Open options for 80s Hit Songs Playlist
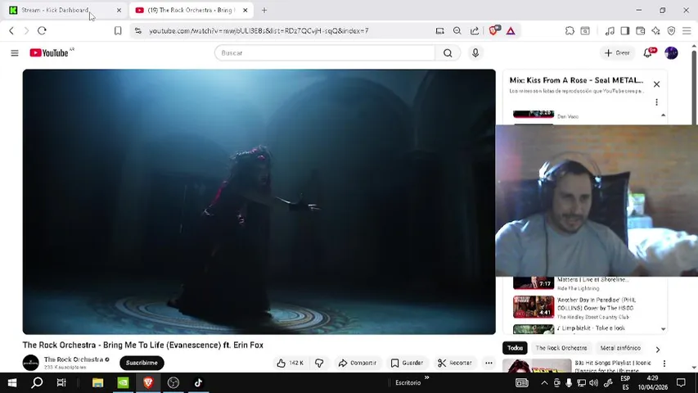Screen dimensions: 698x393 [x=664, y=364]
